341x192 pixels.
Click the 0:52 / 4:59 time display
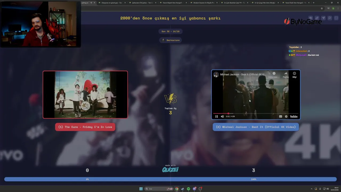tap(230, 117)
